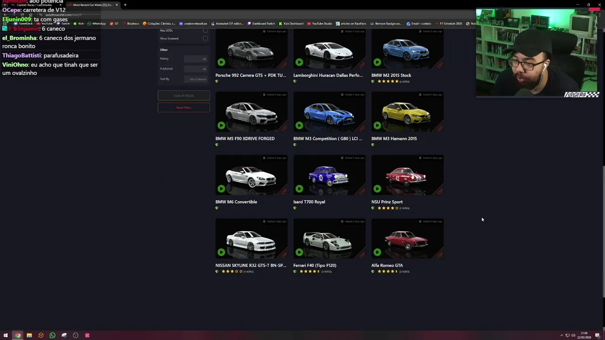
Task: Click star rating of NSU Prinz Sport
Action: (x=388, y=208)
